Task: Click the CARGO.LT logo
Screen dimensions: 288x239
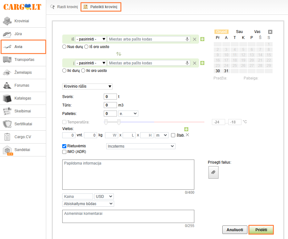Action: (22, 7)
